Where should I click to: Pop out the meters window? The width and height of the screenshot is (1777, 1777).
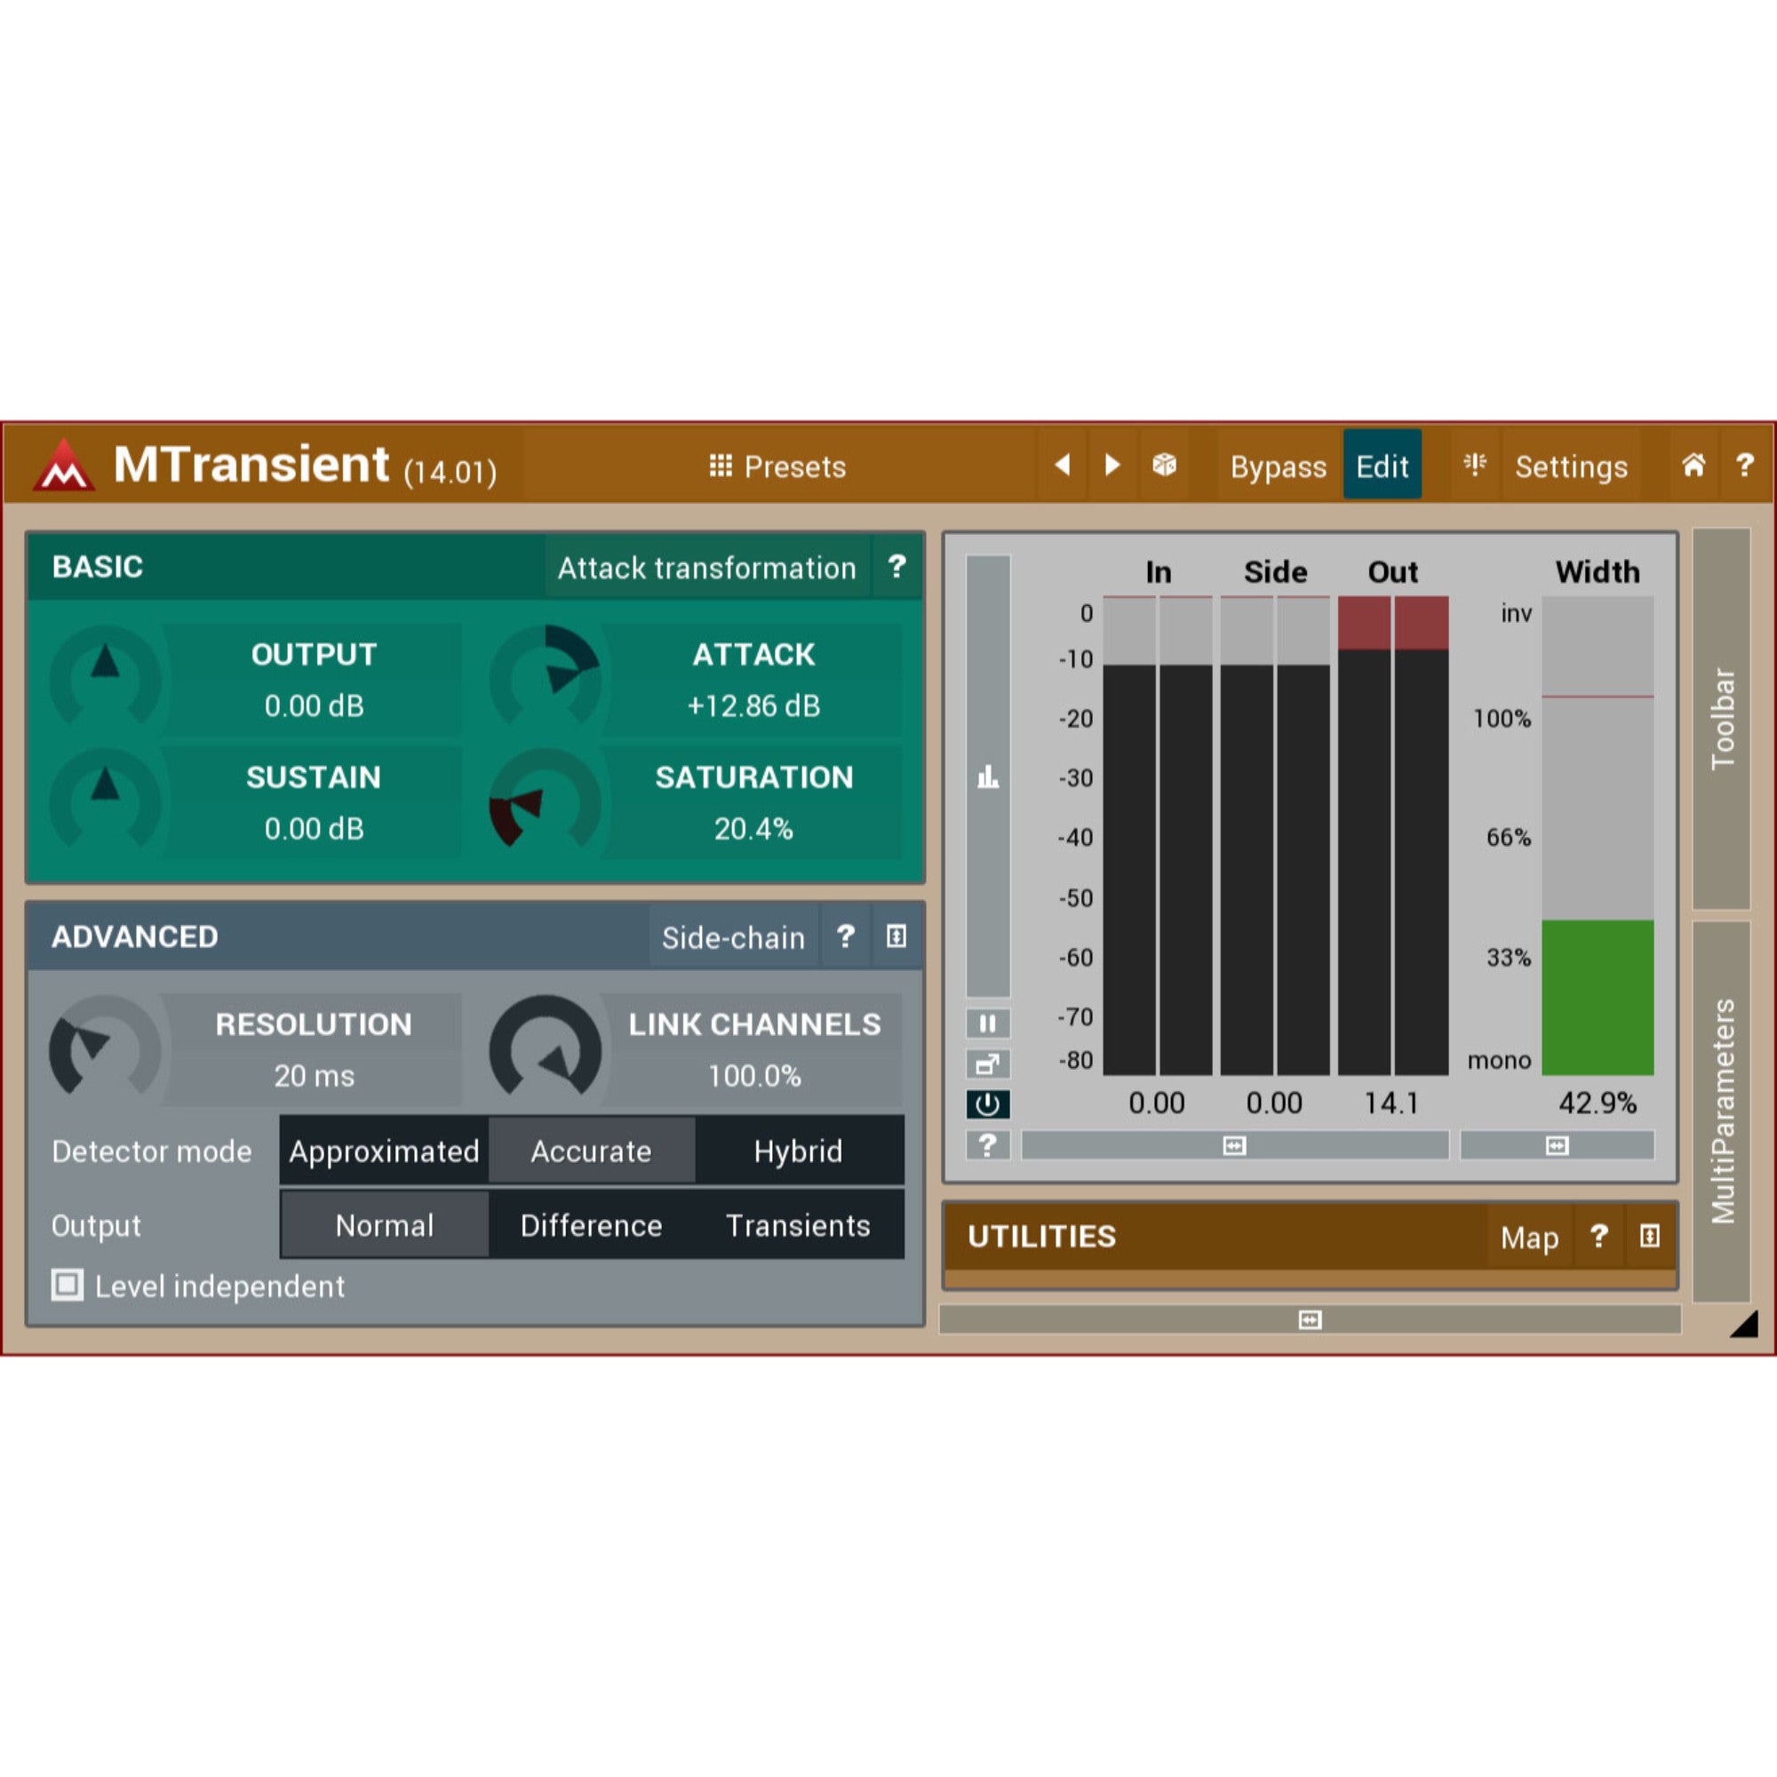[x=988, y=1064]
